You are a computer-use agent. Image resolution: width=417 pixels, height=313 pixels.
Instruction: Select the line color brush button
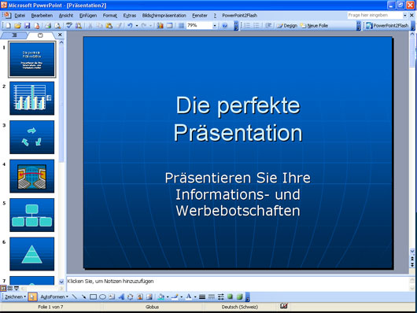pyautogui.click(x=175, y=296)
